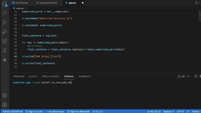Select the zsh terminal shell indicator
This screenshot has width=201, height=113.
(181, 76)
